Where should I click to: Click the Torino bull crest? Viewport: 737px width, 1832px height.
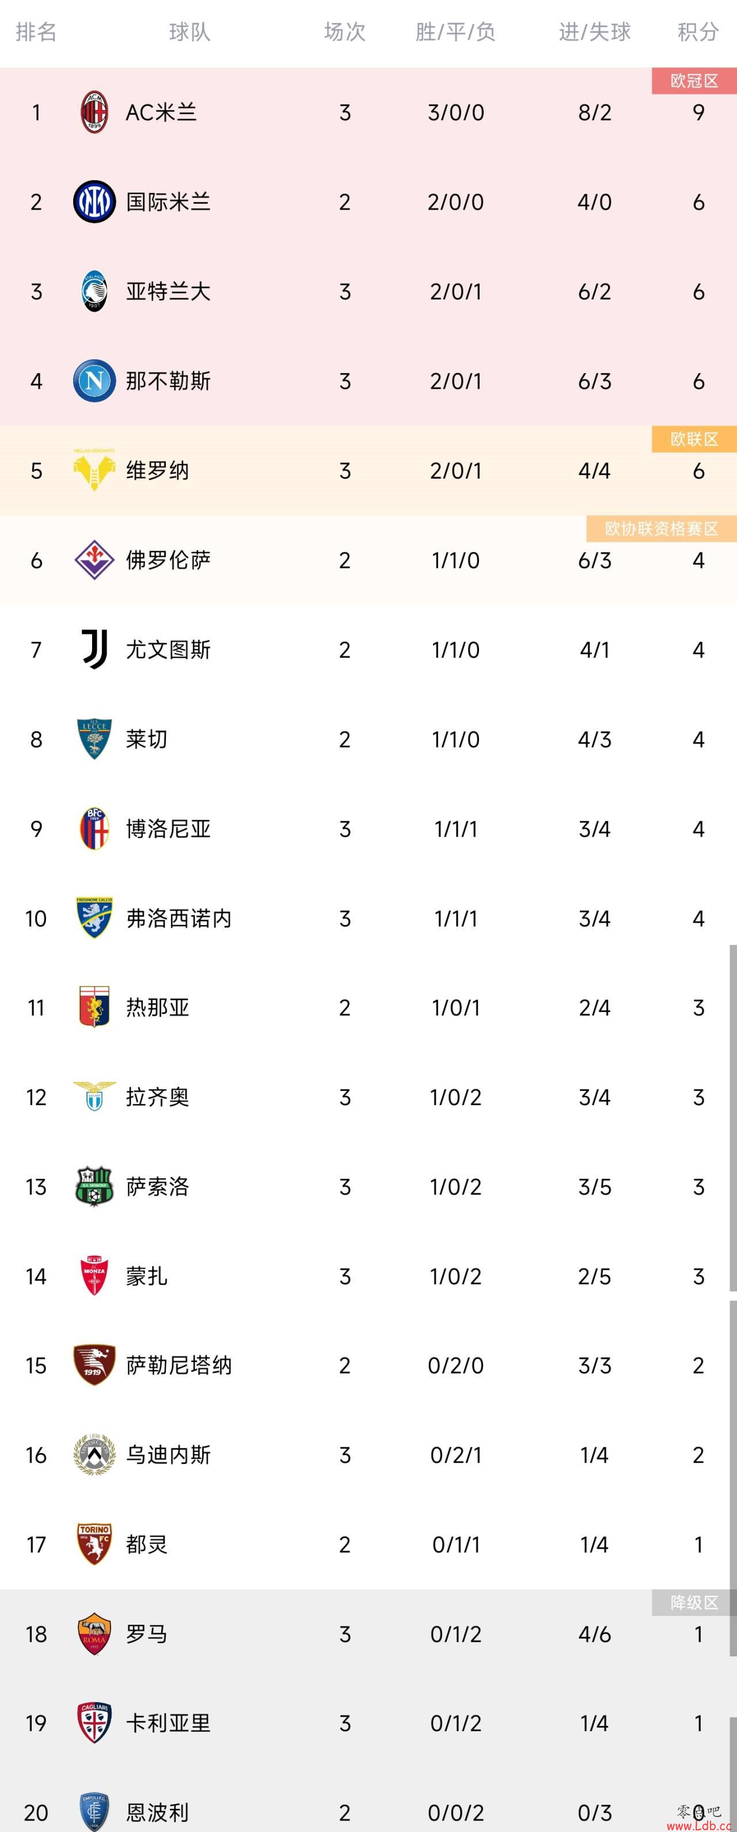[94, 1544]
